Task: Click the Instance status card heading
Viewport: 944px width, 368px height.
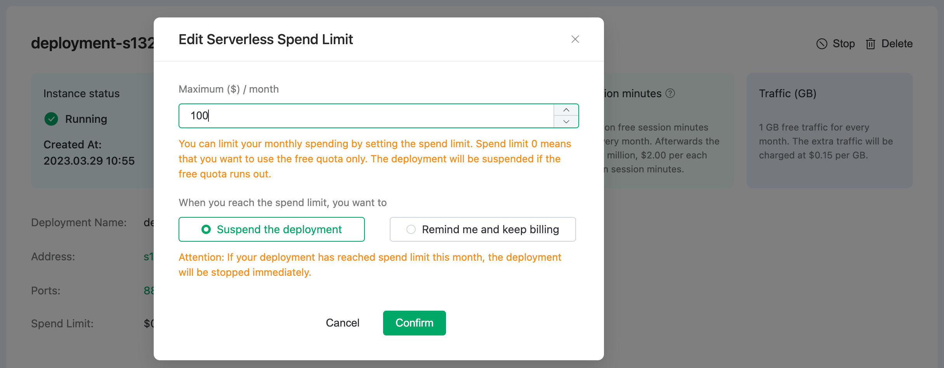Action: (x=82, y=93)
